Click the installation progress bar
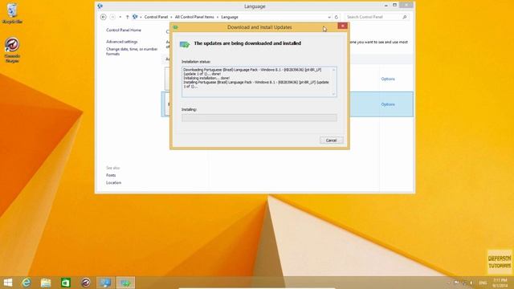 click(x=259, y=118)
